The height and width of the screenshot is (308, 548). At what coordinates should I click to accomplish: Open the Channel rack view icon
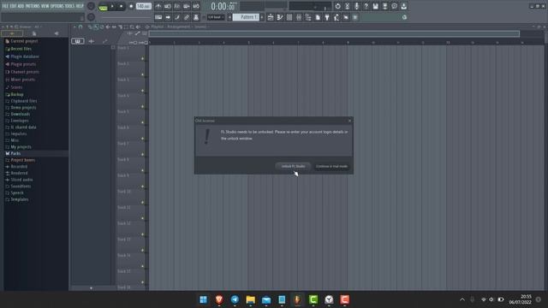click(x=289, y=17)
